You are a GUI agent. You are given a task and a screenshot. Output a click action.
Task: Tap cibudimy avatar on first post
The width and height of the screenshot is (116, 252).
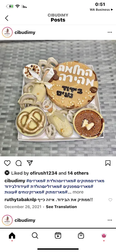coord(7,32)
